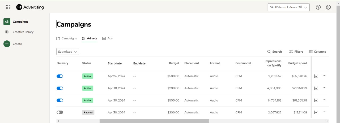340x123 pixels.
Task: Open the user account profile icon
Action: click(x=328, y=7)
